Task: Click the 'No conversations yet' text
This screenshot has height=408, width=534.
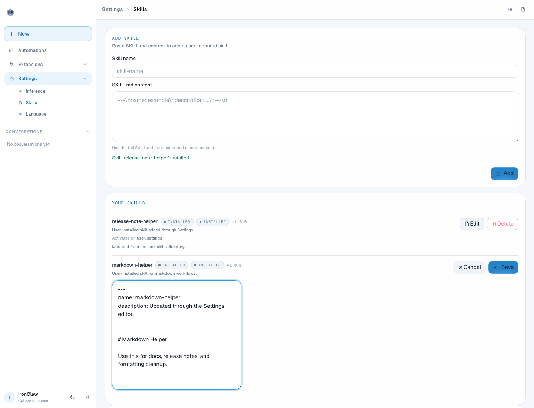Action: (28, 144)
